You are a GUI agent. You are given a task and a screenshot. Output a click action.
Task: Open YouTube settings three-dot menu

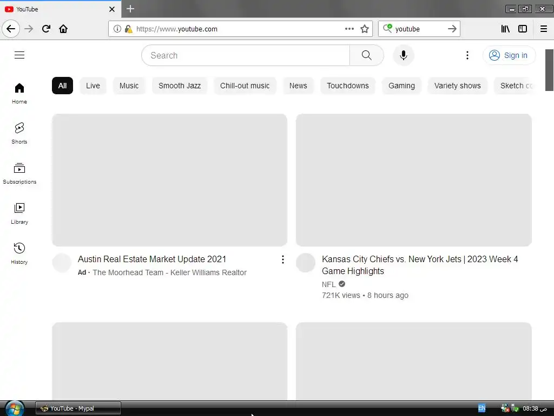(x=467, y=55)
